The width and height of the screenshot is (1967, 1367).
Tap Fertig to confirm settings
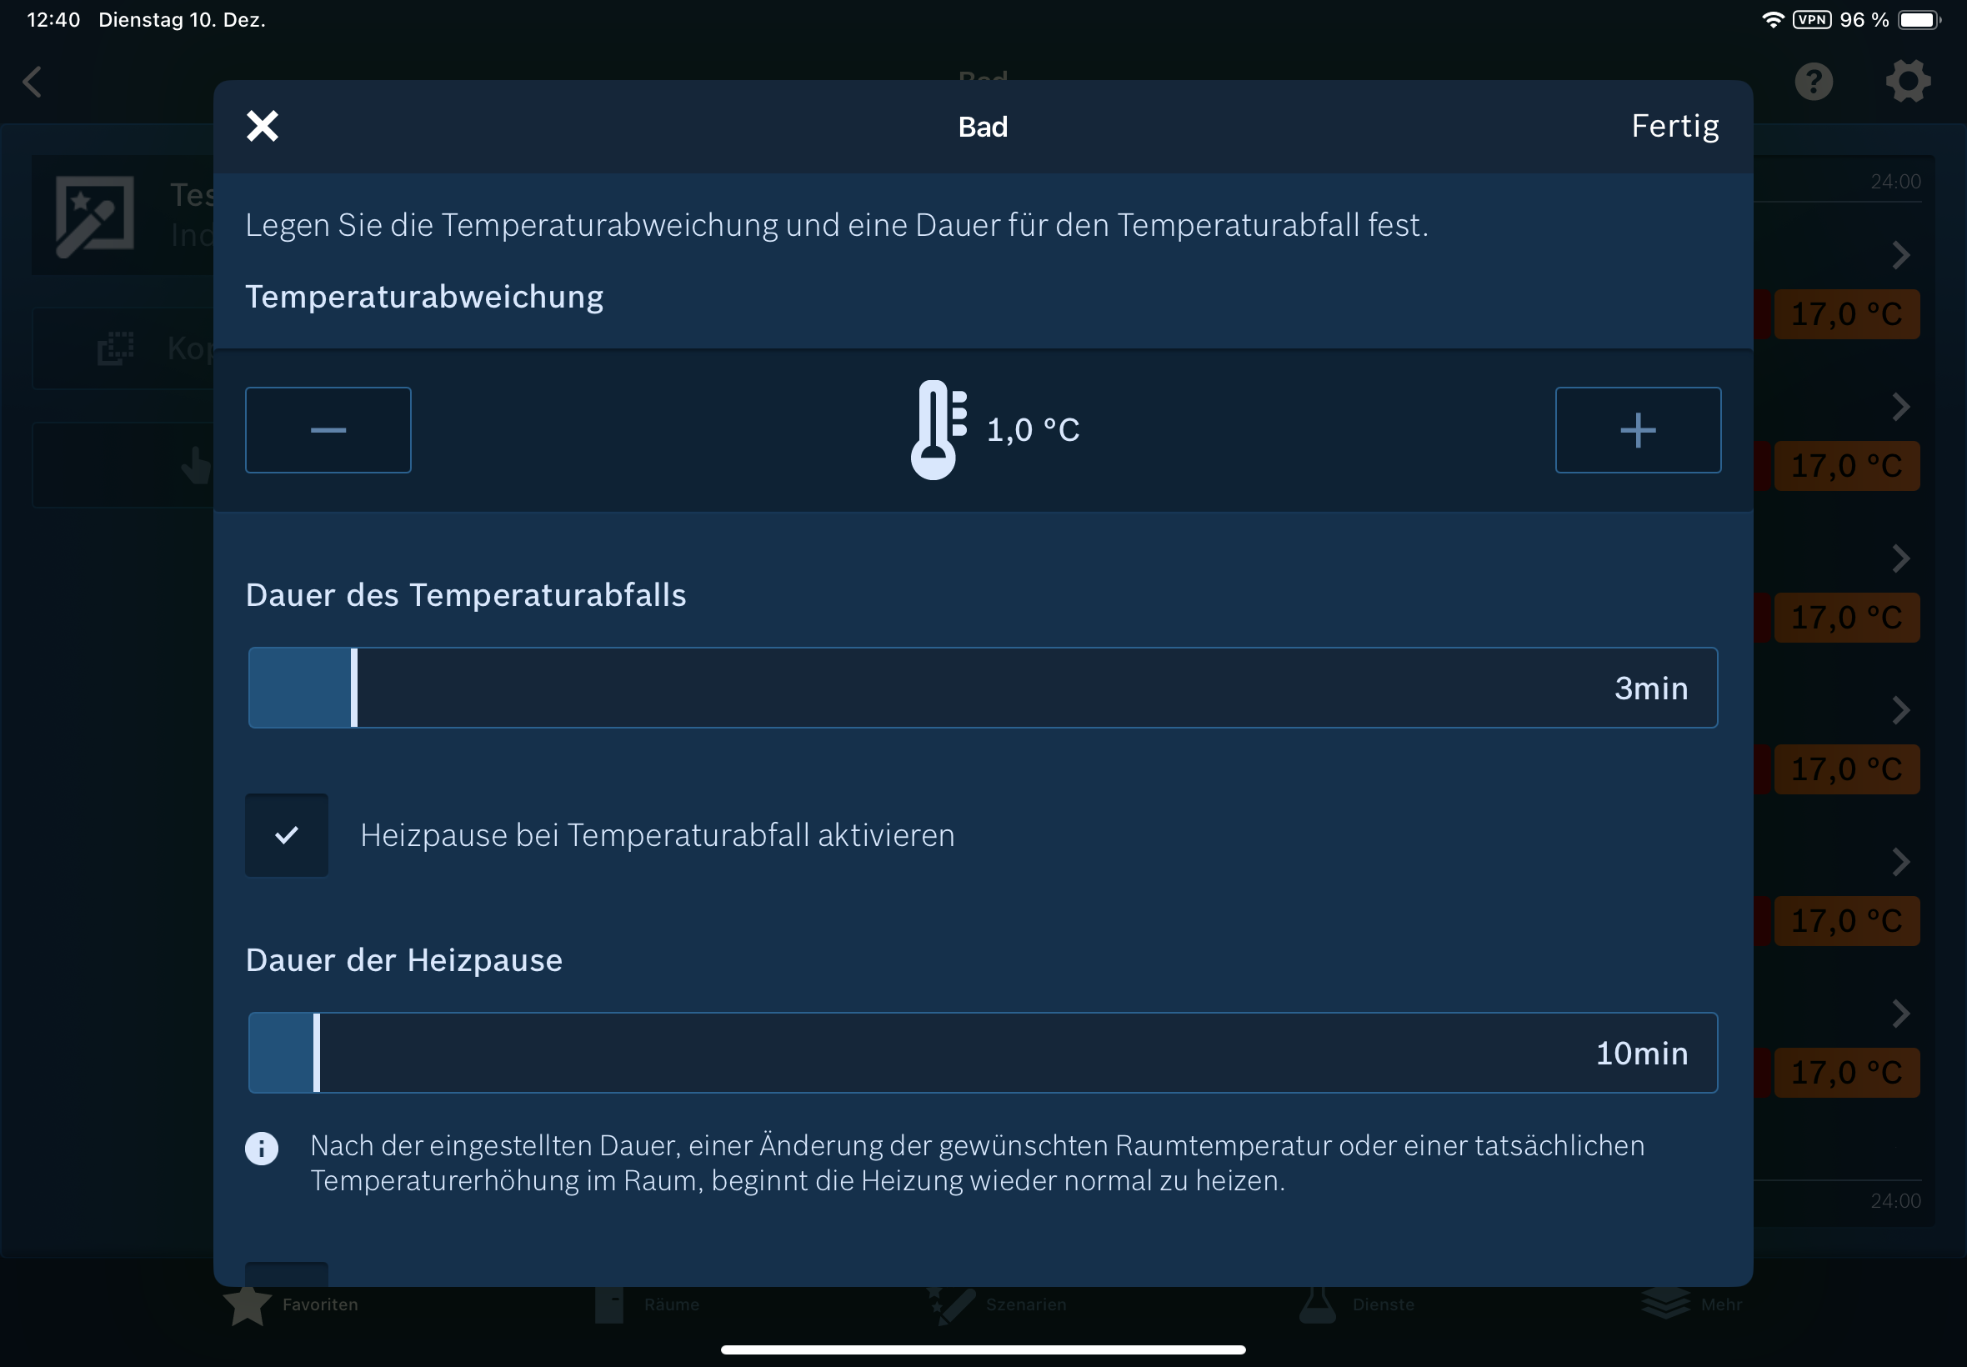(x=1674, y=126)
